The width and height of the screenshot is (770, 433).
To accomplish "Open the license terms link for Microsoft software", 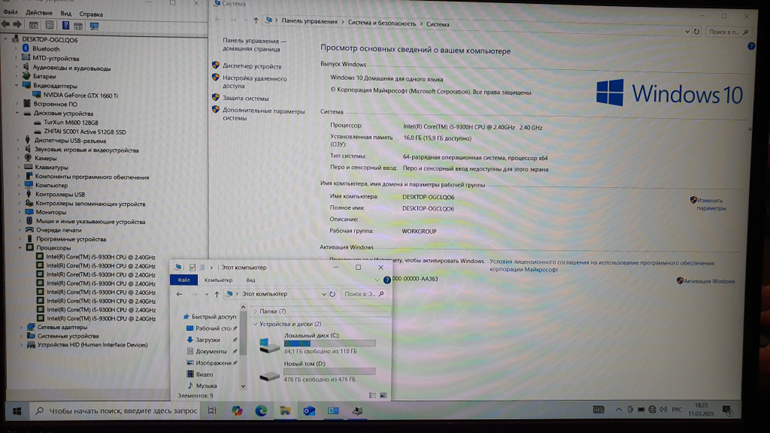I will tap(601, 266).
